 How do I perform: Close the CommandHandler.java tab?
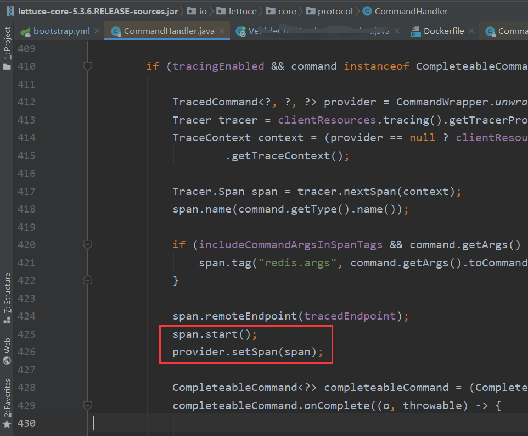pyautogui.click(x=222, y=31)
